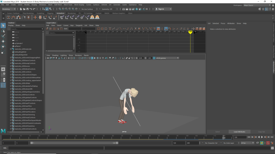Click the Playblast shelf icon
Viewport: 275px width, 154px height.
[8, 17]
